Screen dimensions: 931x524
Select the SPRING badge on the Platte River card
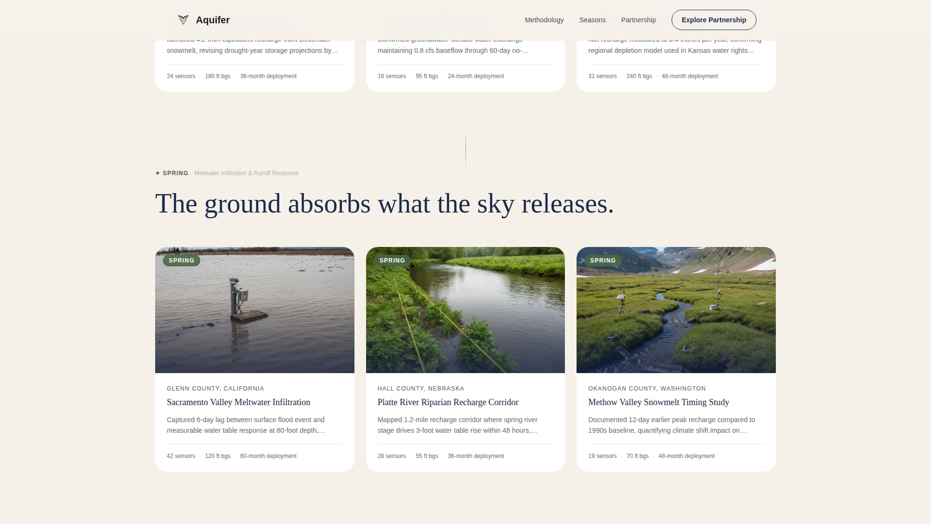392,261
